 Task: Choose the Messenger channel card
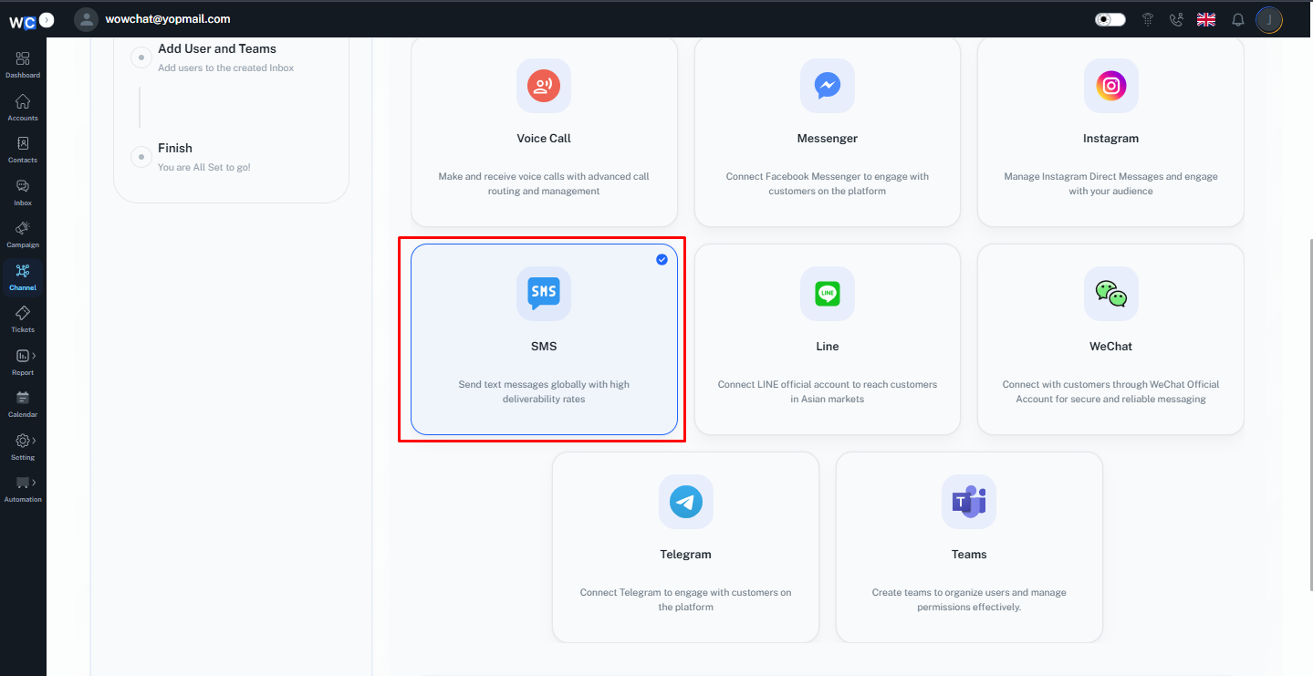(x=828, y=130)
